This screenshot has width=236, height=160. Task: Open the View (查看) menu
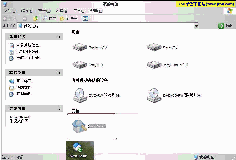pyautogui.click(x=45, y=11)
